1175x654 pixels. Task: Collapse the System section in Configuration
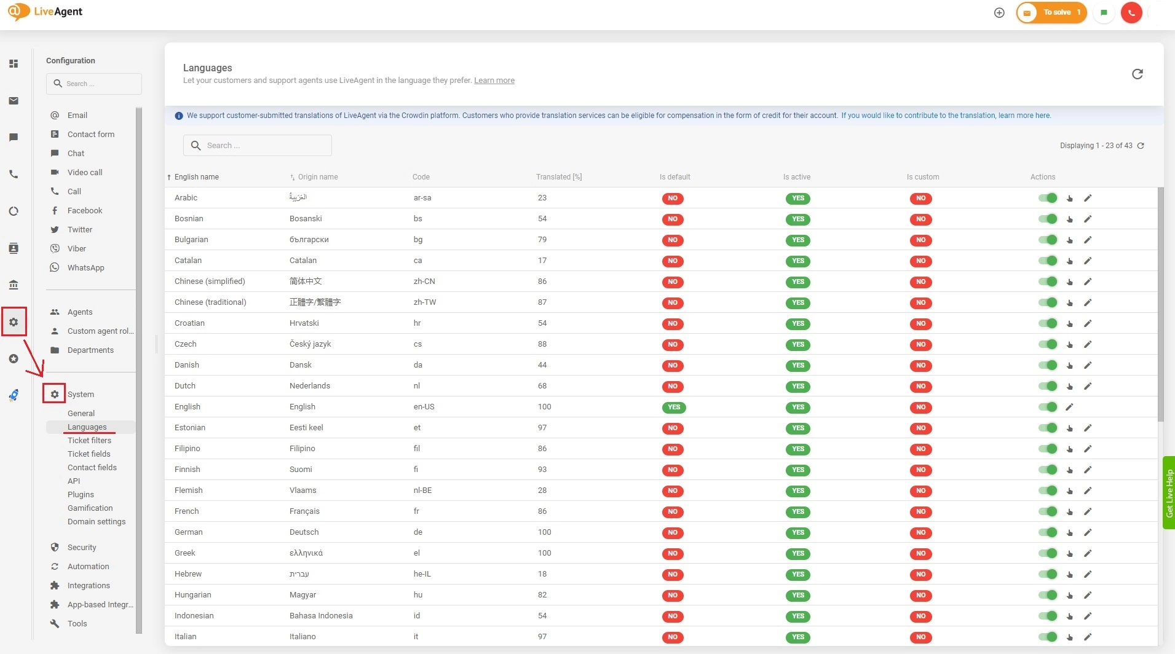pyautogui.click(x=81, y=395)
